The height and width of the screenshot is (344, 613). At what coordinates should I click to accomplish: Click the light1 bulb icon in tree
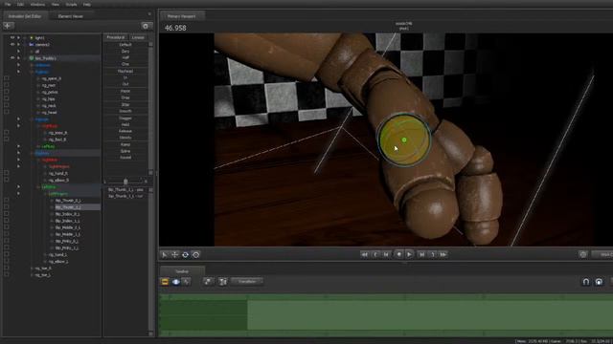pyautogui.click(x=32, y=38)
